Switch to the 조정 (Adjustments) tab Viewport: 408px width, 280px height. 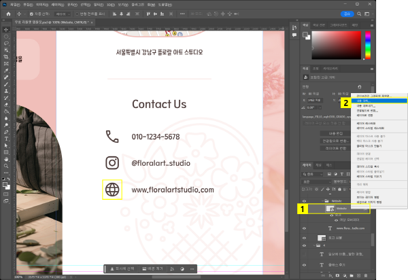point(316,69)
